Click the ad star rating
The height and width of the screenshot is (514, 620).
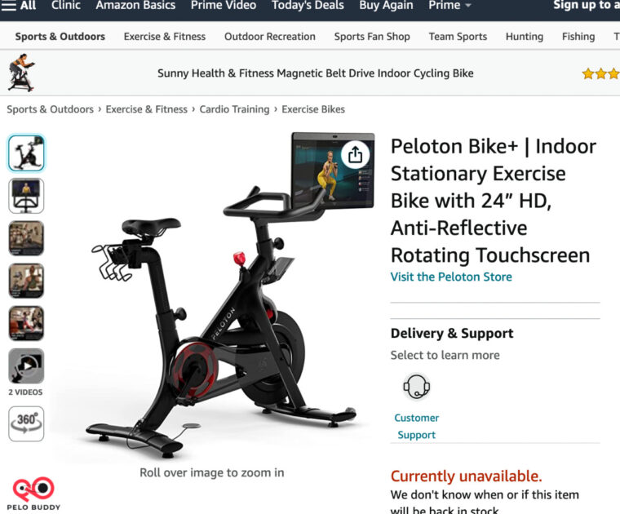[601, 73]
